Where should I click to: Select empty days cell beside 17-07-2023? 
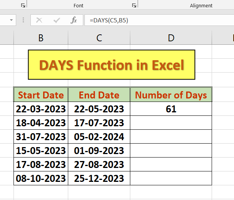tap(171, 123)
